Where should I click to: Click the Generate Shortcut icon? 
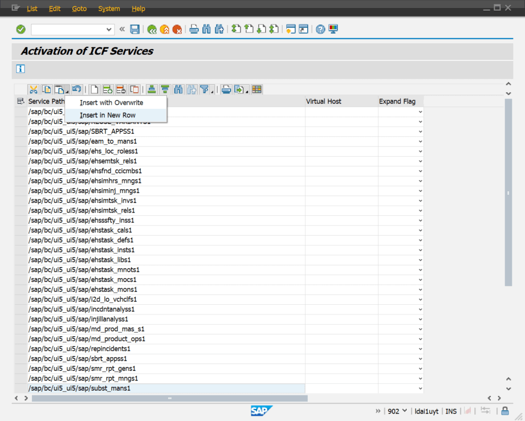click(303, 30)
